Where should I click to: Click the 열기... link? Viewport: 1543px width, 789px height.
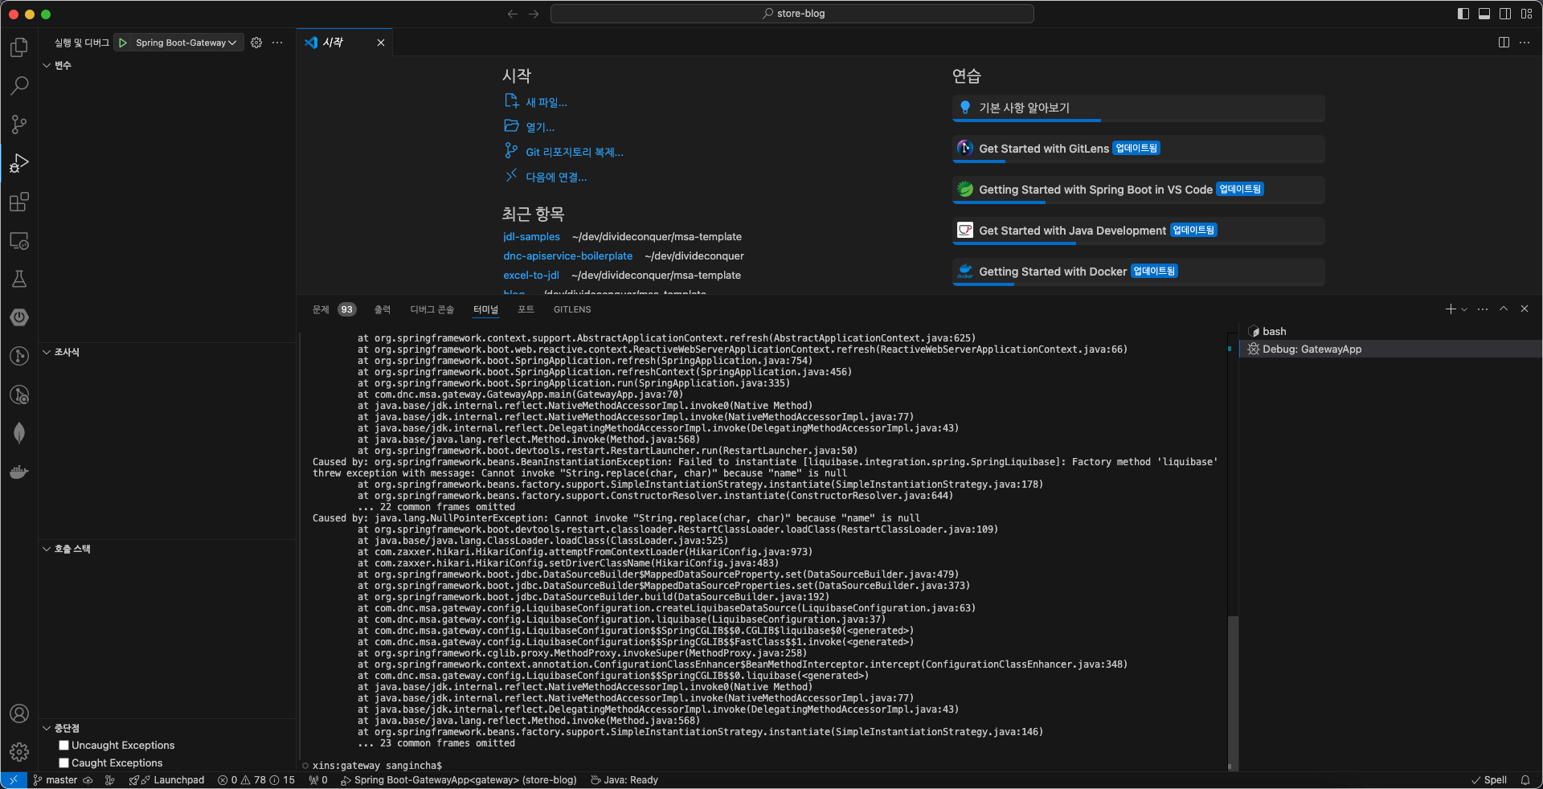(x=540, y=128)
